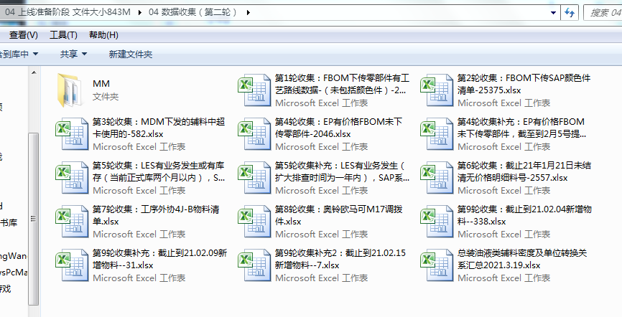Select Excel icon of 第8轮收集 奥铃欧马可 file
This screenshot has height=317, width=622.
click(x=253, y=221)
